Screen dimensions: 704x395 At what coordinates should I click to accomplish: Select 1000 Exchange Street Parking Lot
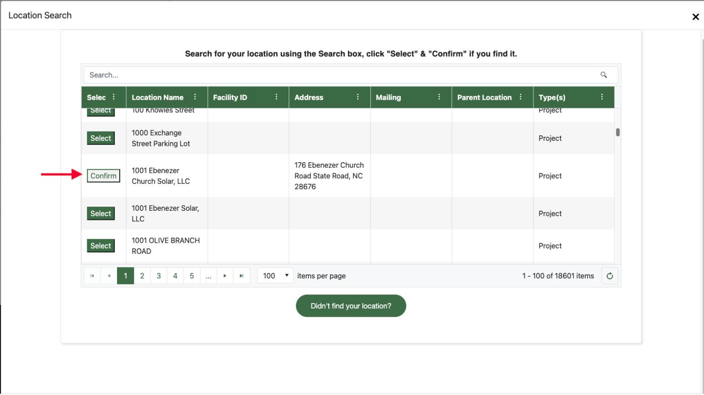[x=101, y=138]
